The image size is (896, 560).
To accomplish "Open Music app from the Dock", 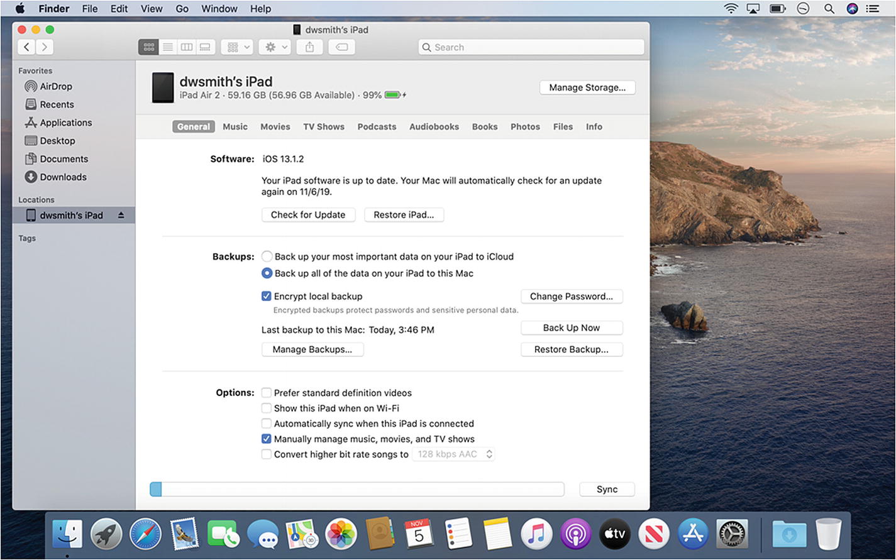I will tap(536, 534).
